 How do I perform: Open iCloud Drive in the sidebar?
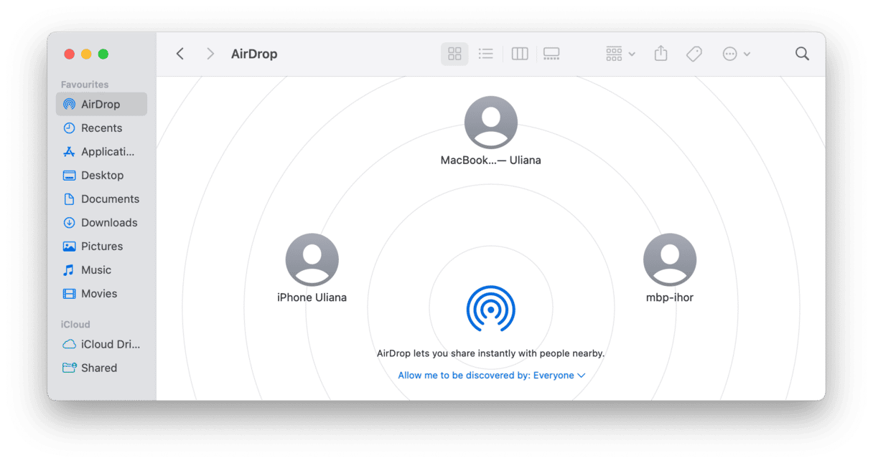pyautogui.click(x=101, y=344)
